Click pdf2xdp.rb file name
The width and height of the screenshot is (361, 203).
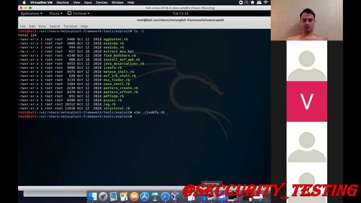(113, 96)
